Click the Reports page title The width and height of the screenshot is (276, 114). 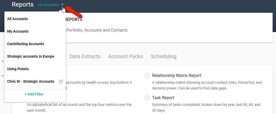click(x=23, y=4)
